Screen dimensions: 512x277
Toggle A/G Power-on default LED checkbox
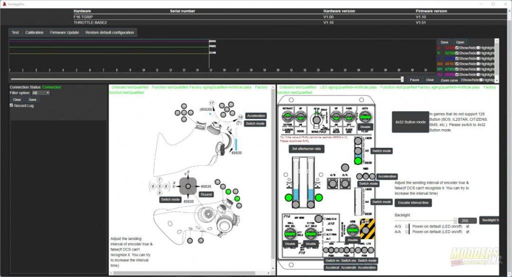pos(467,226)
